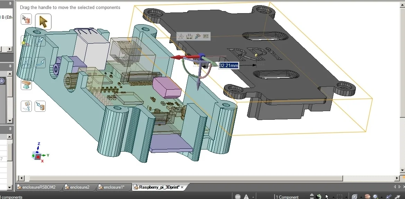The width and height of the screenshot is (405, 199).
Task: Toggle the pin icon on the bottom-left panel
Action: pos(10,128)
